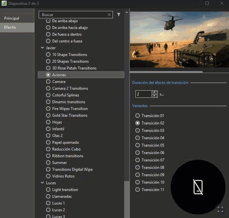Click the app icon in title bar
Viewport: 229px width, 218px height.
tap(4, 3)
